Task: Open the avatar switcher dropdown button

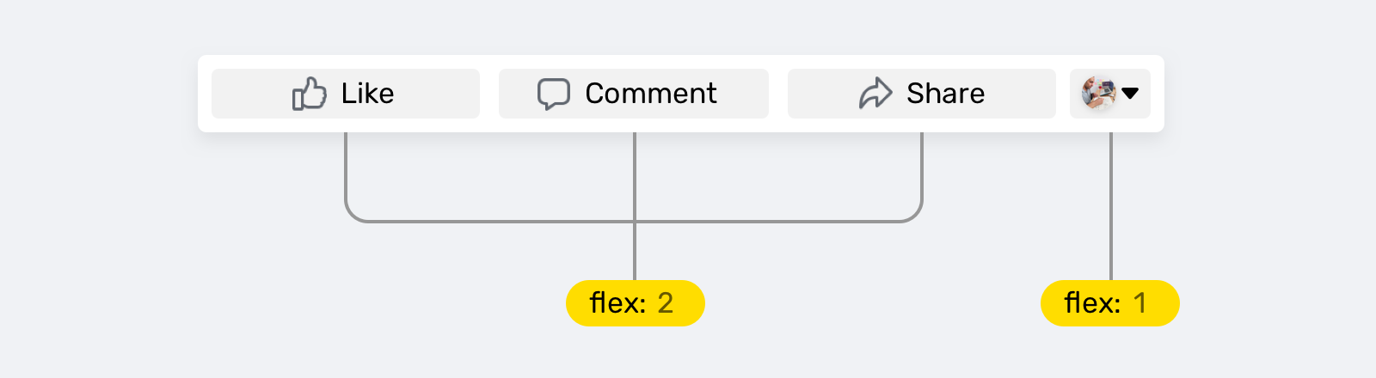Action: 1110,94
